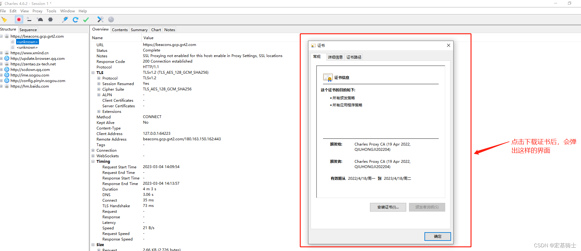This screenshot has height=251, width=581.
Task: Click the TLS_AES_128_GCM_SHA256 Cipher Suite value
Action: click(x=167, y=89)
